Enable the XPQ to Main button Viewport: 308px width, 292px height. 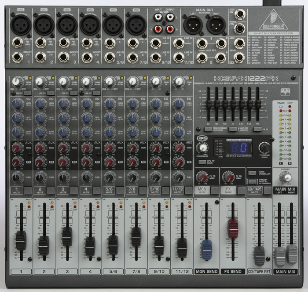coord(202,162)
